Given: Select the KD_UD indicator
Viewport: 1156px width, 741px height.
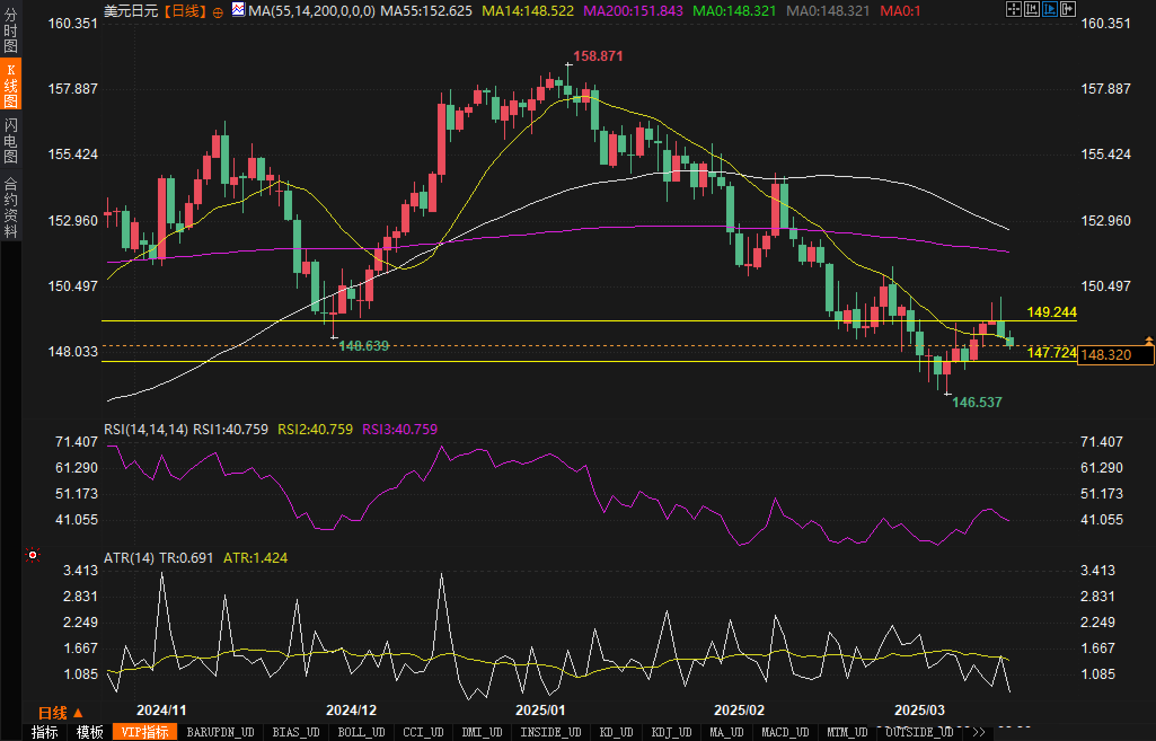Looking at the screenshot, I should click(616, 732).
